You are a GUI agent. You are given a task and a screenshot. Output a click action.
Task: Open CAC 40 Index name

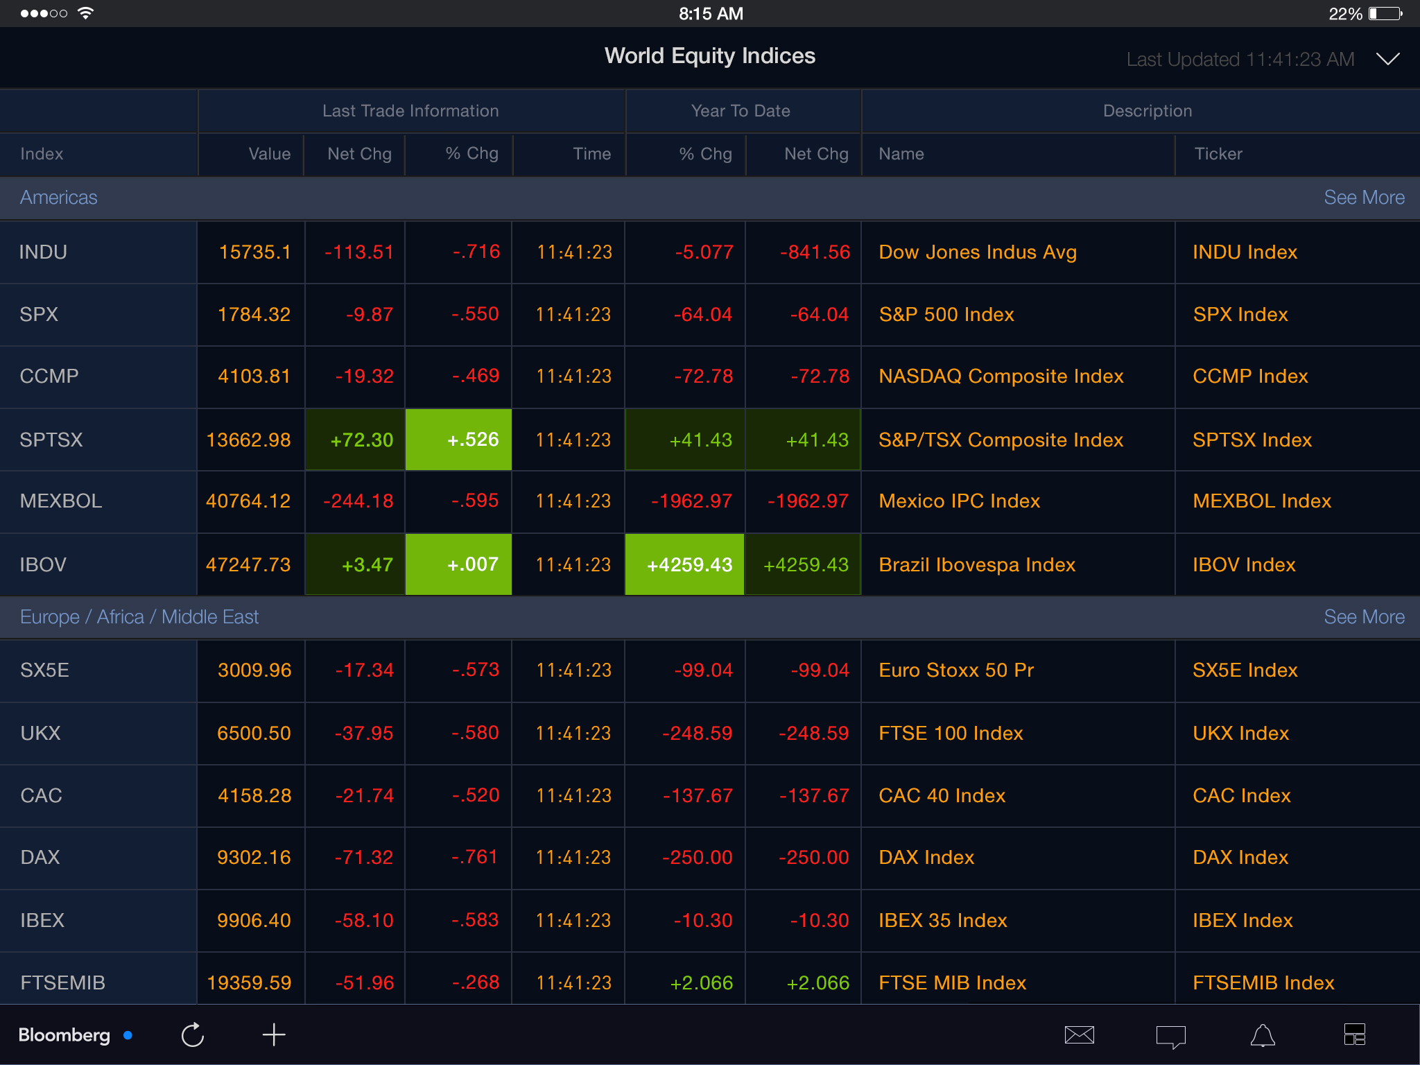pyautogui.click(x=942, y=796)
